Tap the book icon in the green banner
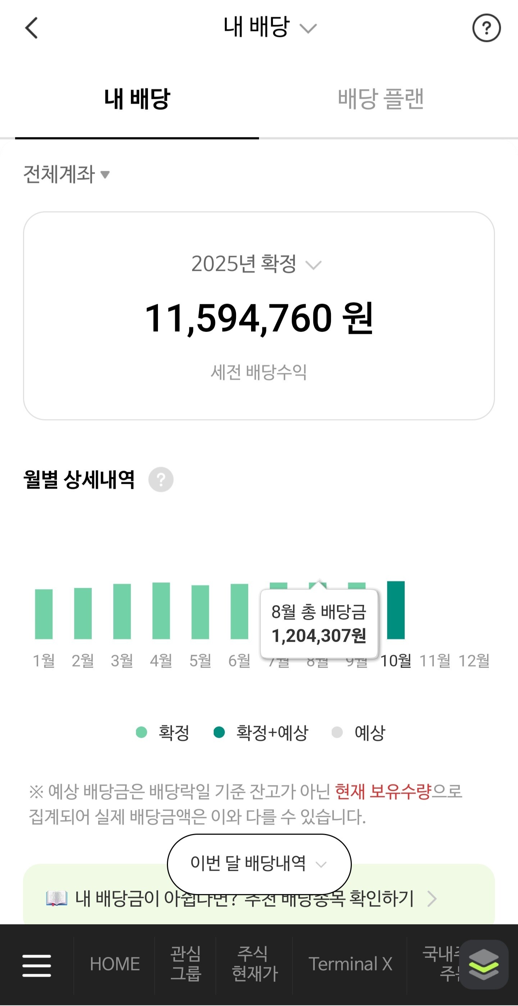This screenshot has height=1006, width=518. pyautogui.click(x=56, y=898)
